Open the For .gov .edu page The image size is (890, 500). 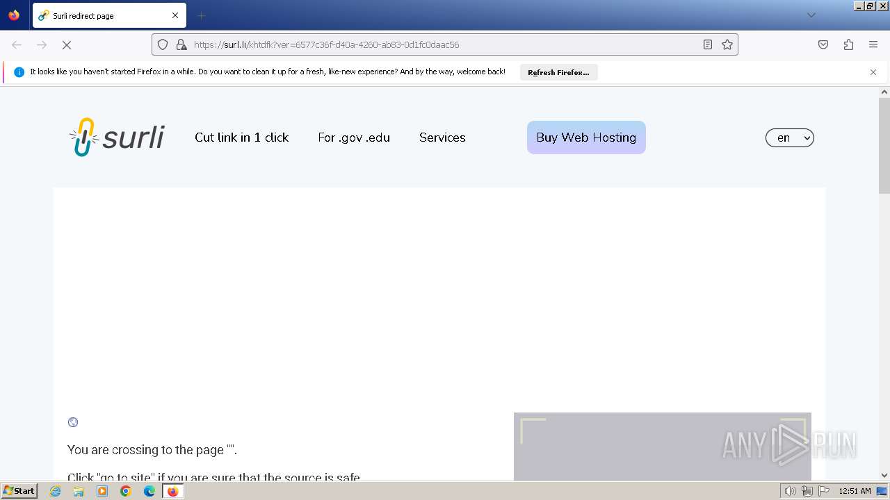(354, 137)
